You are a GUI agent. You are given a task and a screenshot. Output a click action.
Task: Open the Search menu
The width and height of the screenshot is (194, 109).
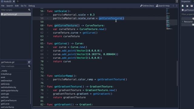[9, 6]
